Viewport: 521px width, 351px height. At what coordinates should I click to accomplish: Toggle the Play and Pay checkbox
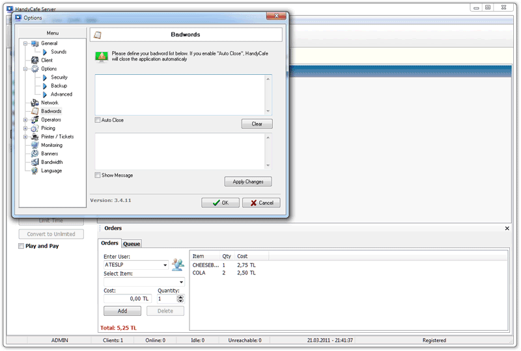(21, 246)
